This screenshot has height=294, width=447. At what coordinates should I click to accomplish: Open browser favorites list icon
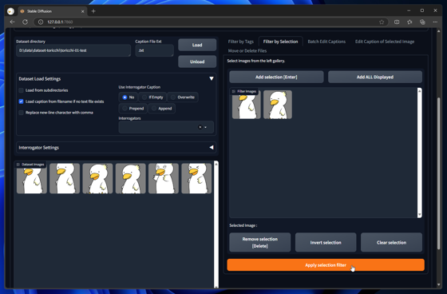click(x=409, y=22)
